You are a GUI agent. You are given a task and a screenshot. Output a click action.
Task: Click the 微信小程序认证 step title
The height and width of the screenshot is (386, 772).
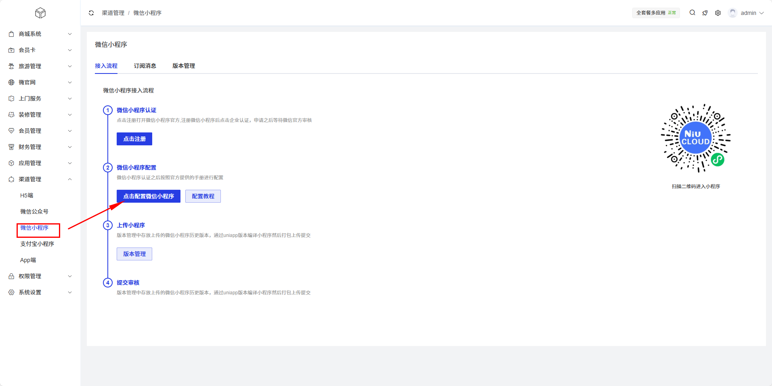pos(136,110)
